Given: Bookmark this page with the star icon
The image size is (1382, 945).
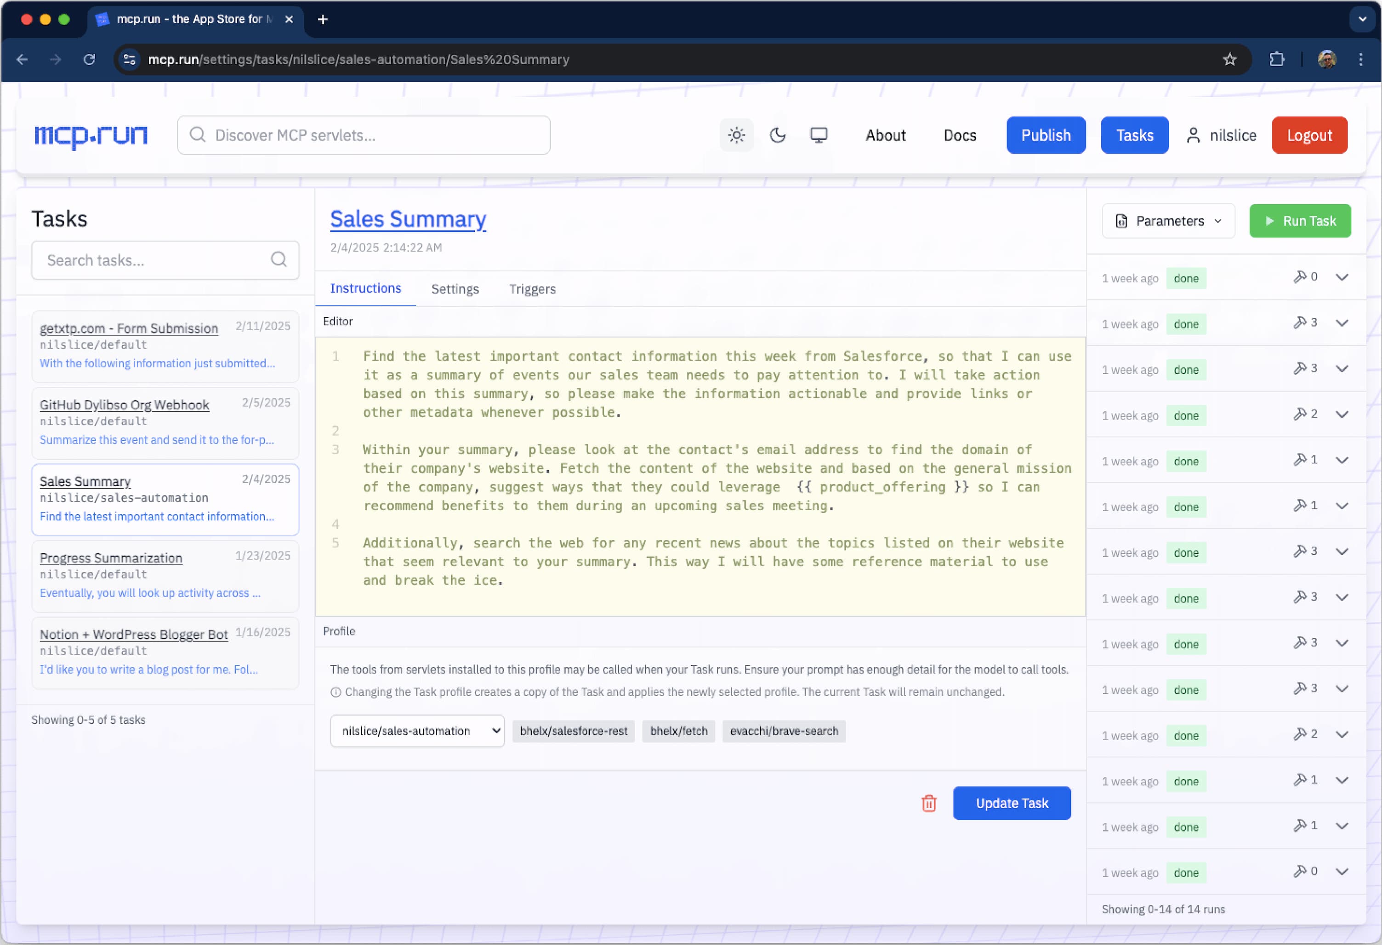Looking at the screenshot, I should click(x=1229, y=59).
